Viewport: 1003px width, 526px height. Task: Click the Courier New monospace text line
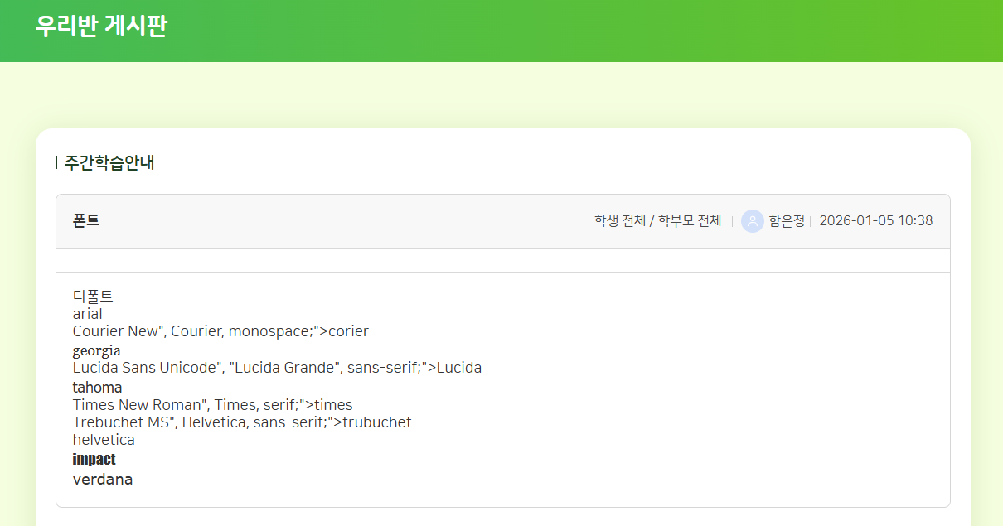pos(220,331)
